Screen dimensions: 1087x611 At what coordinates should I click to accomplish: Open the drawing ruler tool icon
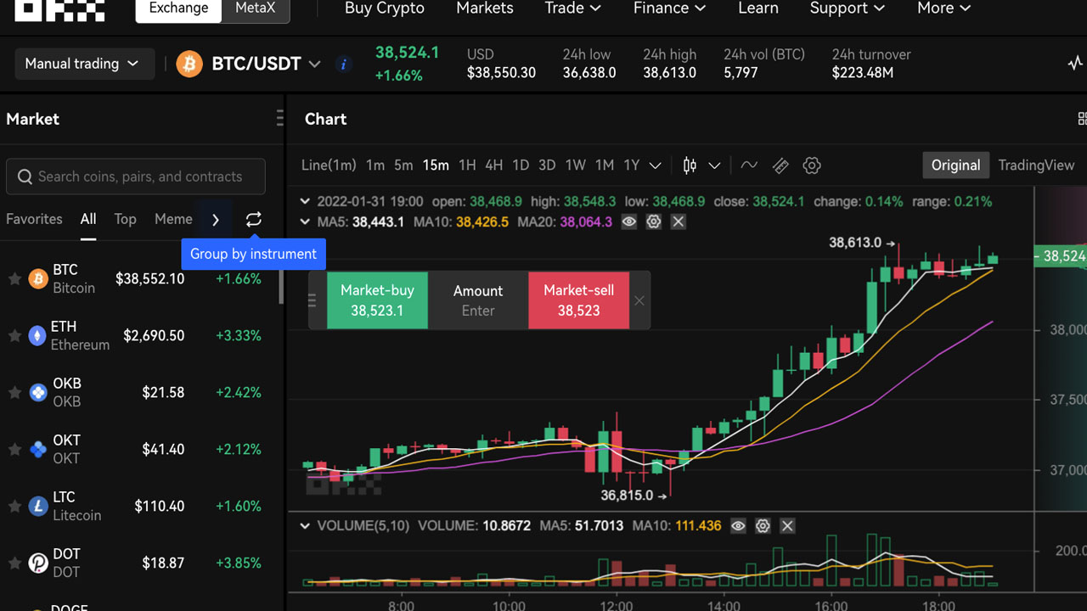click(x=780, y=165)
